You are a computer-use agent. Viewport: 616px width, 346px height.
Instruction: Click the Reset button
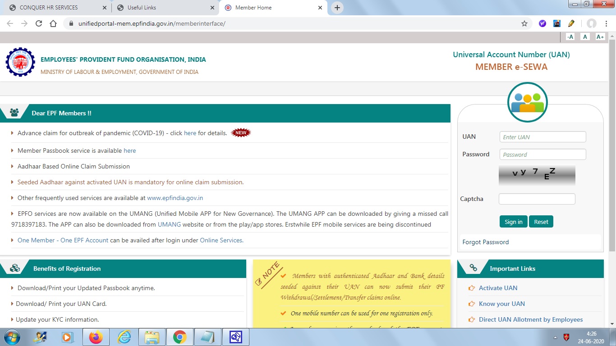coord(541,222)
